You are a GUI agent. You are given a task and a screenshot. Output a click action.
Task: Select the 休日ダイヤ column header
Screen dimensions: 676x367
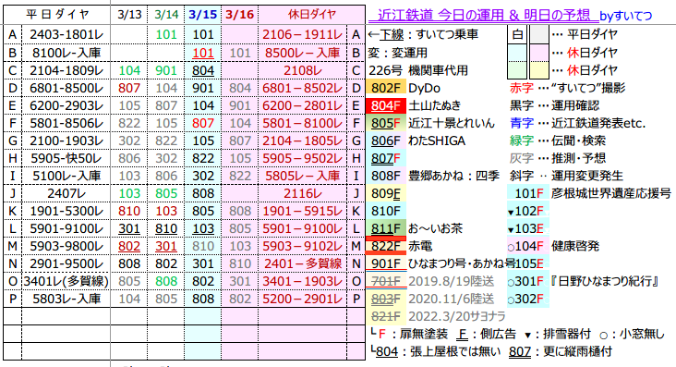[x=312, y=15]
